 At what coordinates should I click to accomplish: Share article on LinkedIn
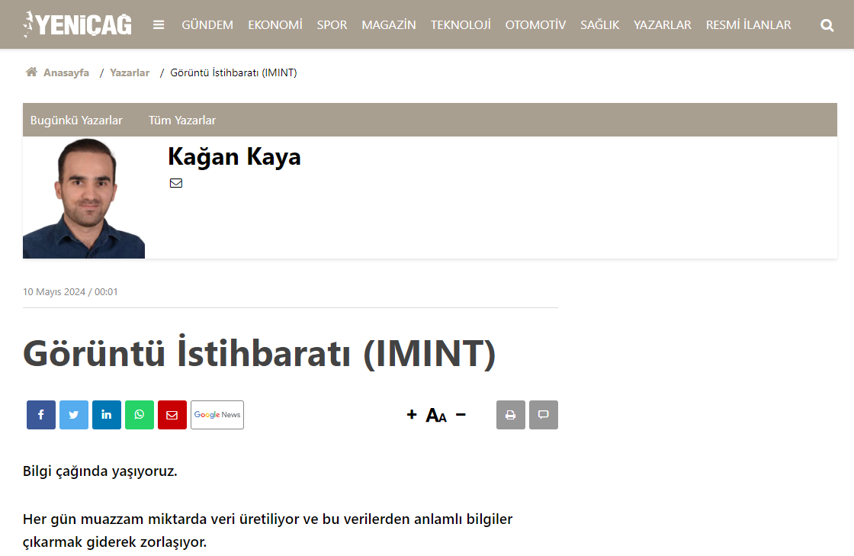pyautogui.click(x=107, y=415)
